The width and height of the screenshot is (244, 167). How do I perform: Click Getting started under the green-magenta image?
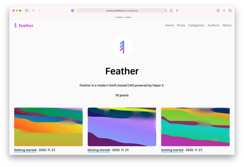172,150
